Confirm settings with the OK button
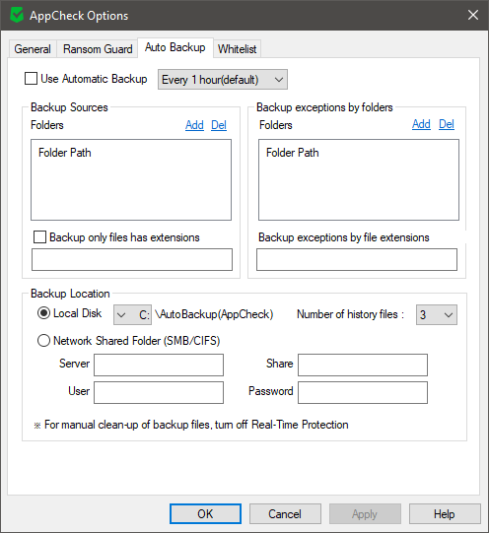This screenshot has height=533, width=489. pos(205,514)
